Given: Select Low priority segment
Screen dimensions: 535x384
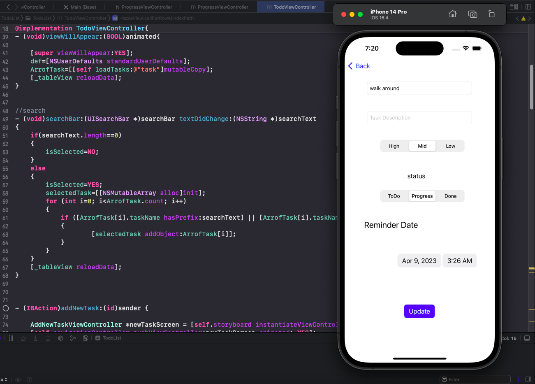Looking at the screenshot, I should 450,146.
